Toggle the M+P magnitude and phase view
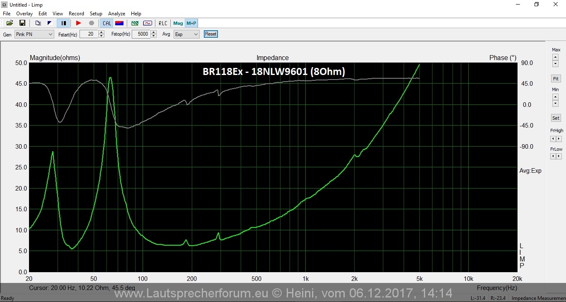The width and height of the screenshot is (566, 302). click(x=191, y=23)
